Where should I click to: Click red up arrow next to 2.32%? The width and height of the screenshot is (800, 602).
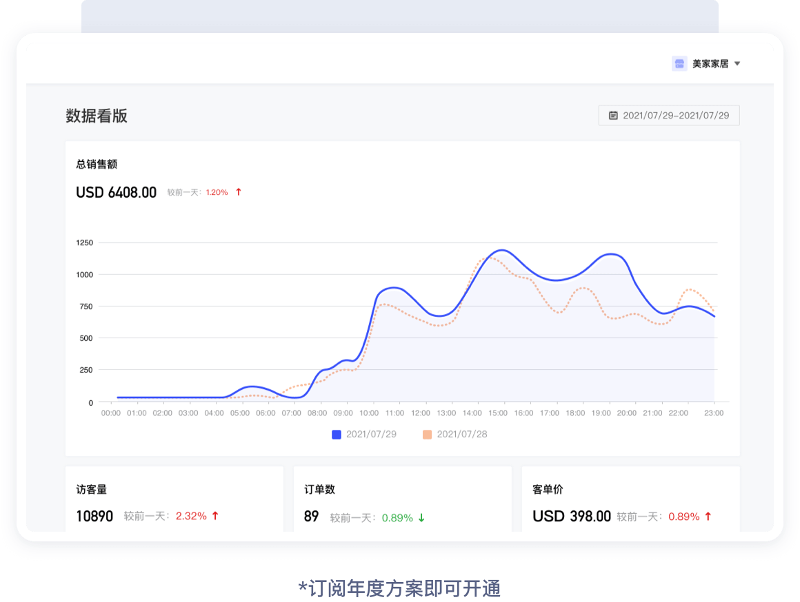215,516
